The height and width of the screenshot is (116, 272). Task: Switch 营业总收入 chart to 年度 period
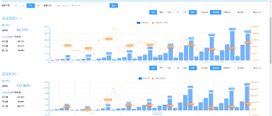(x=193, y=12)
